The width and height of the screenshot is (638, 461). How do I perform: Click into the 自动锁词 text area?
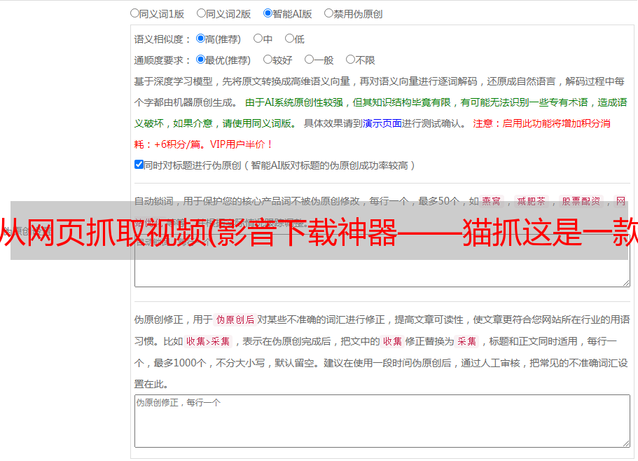coord(382,261)
